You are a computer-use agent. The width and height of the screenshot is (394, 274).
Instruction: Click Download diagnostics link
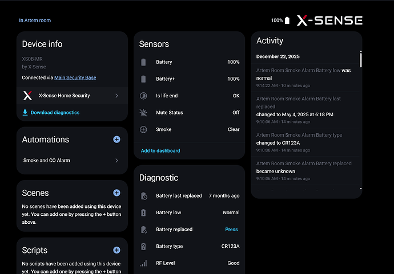point(55,113)
